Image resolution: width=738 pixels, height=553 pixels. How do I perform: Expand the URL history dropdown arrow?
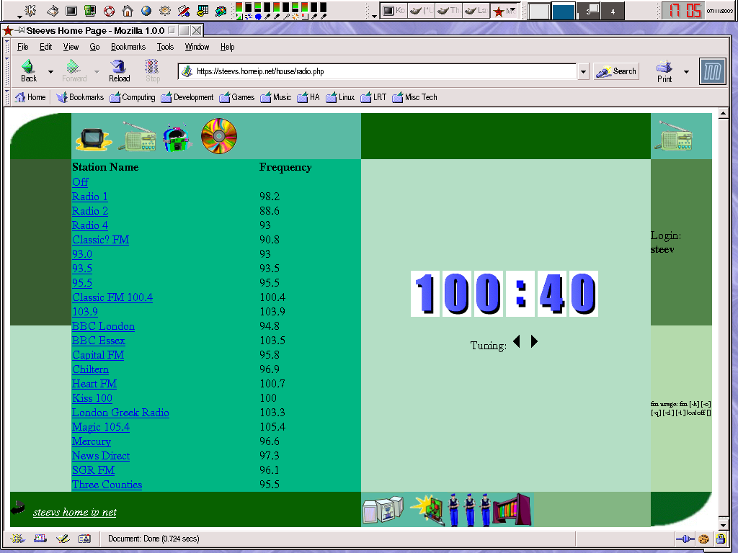click(583, 71)
